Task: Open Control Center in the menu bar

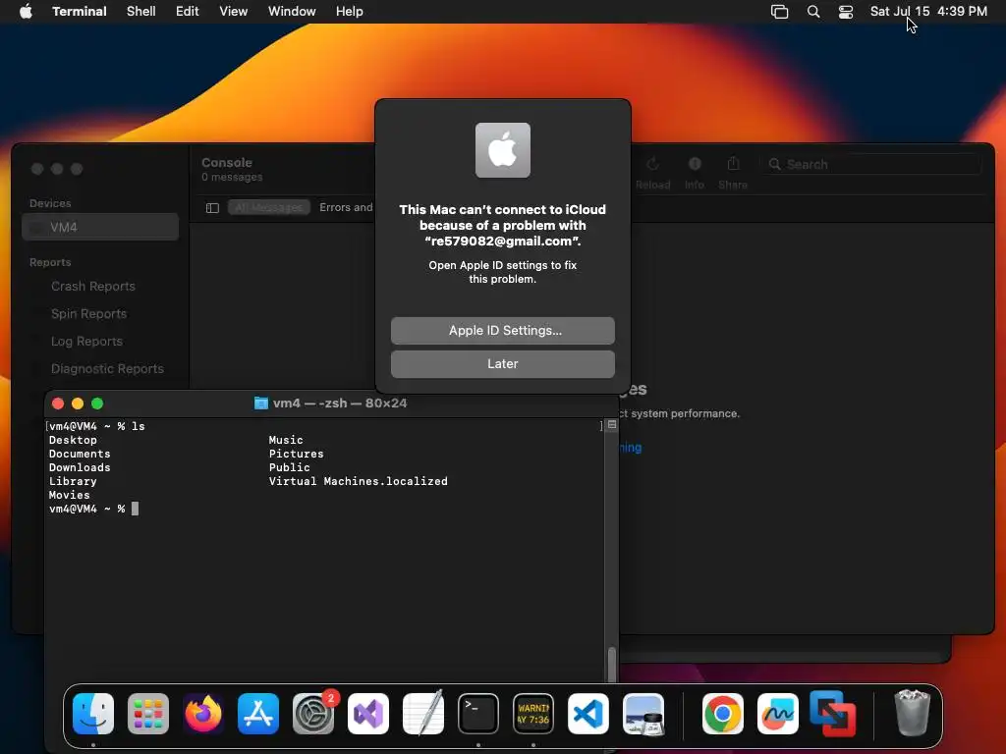Action: pos(846,12)
